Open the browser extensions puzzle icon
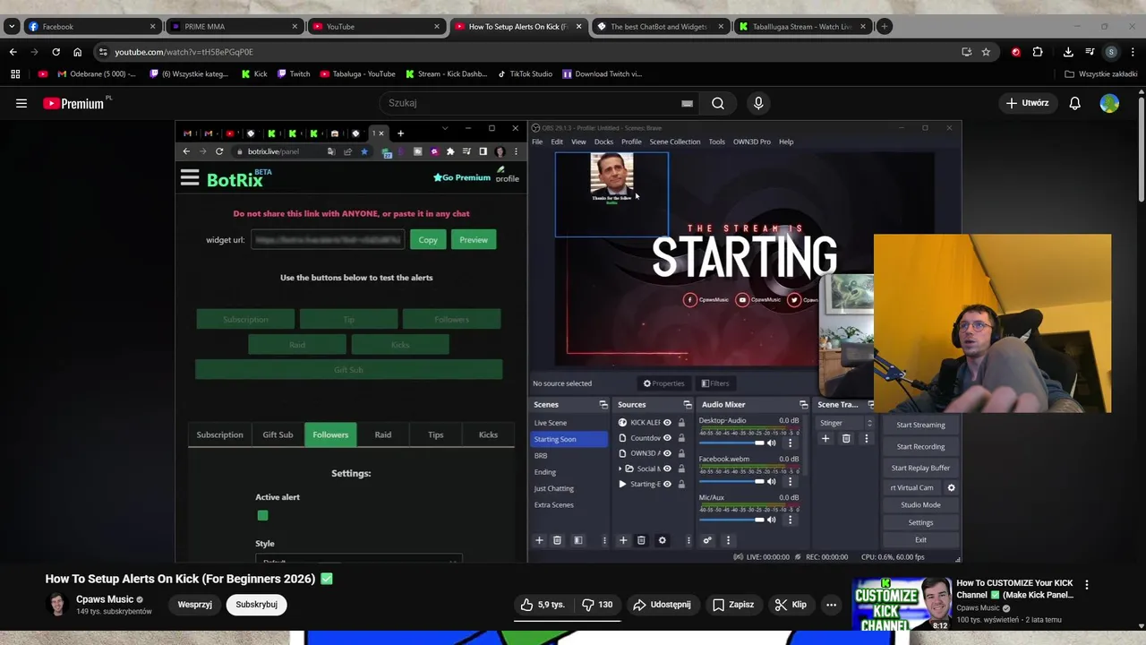Screen dimensions: 1146x645 pos(1038,52)
